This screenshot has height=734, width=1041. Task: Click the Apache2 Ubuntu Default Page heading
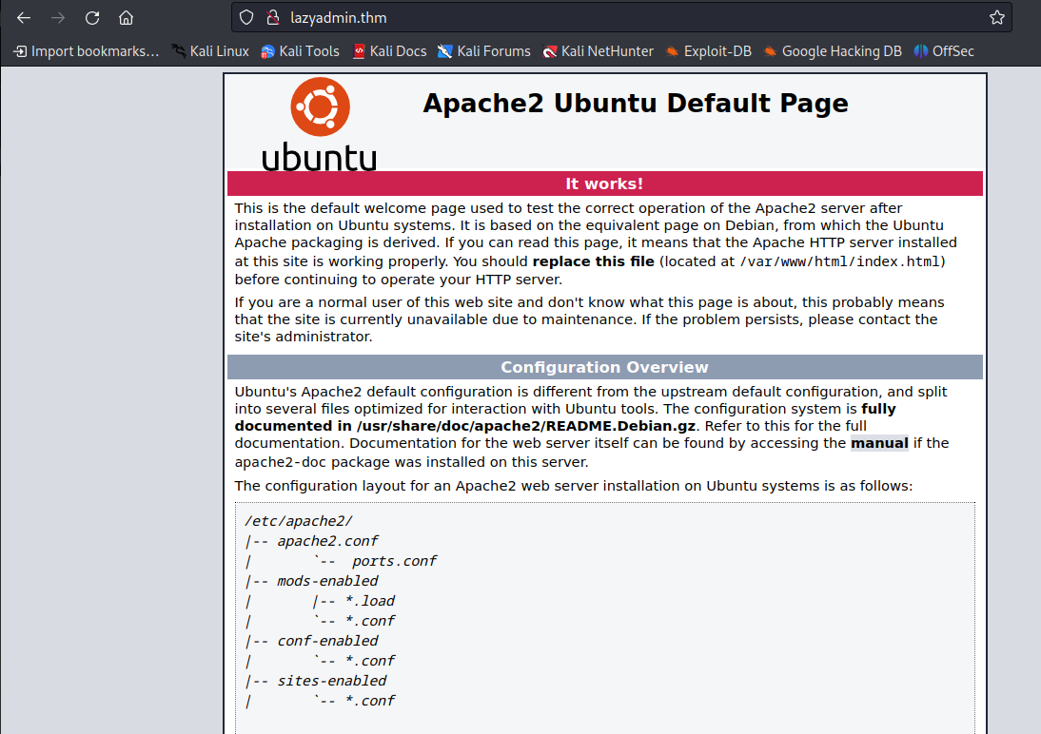pos(636,104)
